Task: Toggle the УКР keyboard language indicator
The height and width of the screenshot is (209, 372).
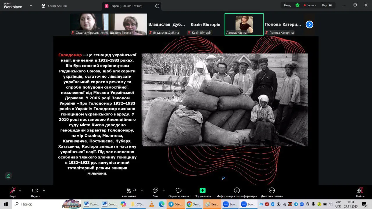Action: pos(338,202)
